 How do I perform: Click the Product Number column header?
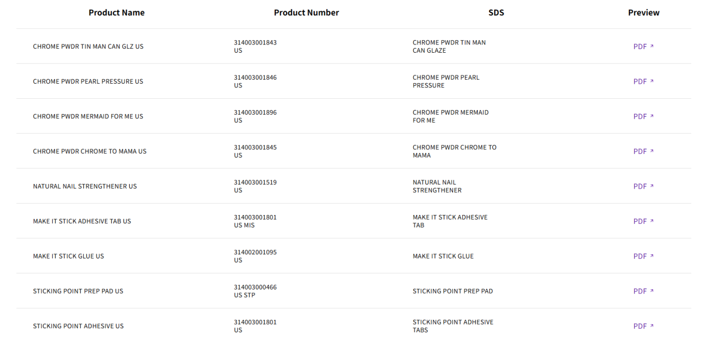pos(306,13)
